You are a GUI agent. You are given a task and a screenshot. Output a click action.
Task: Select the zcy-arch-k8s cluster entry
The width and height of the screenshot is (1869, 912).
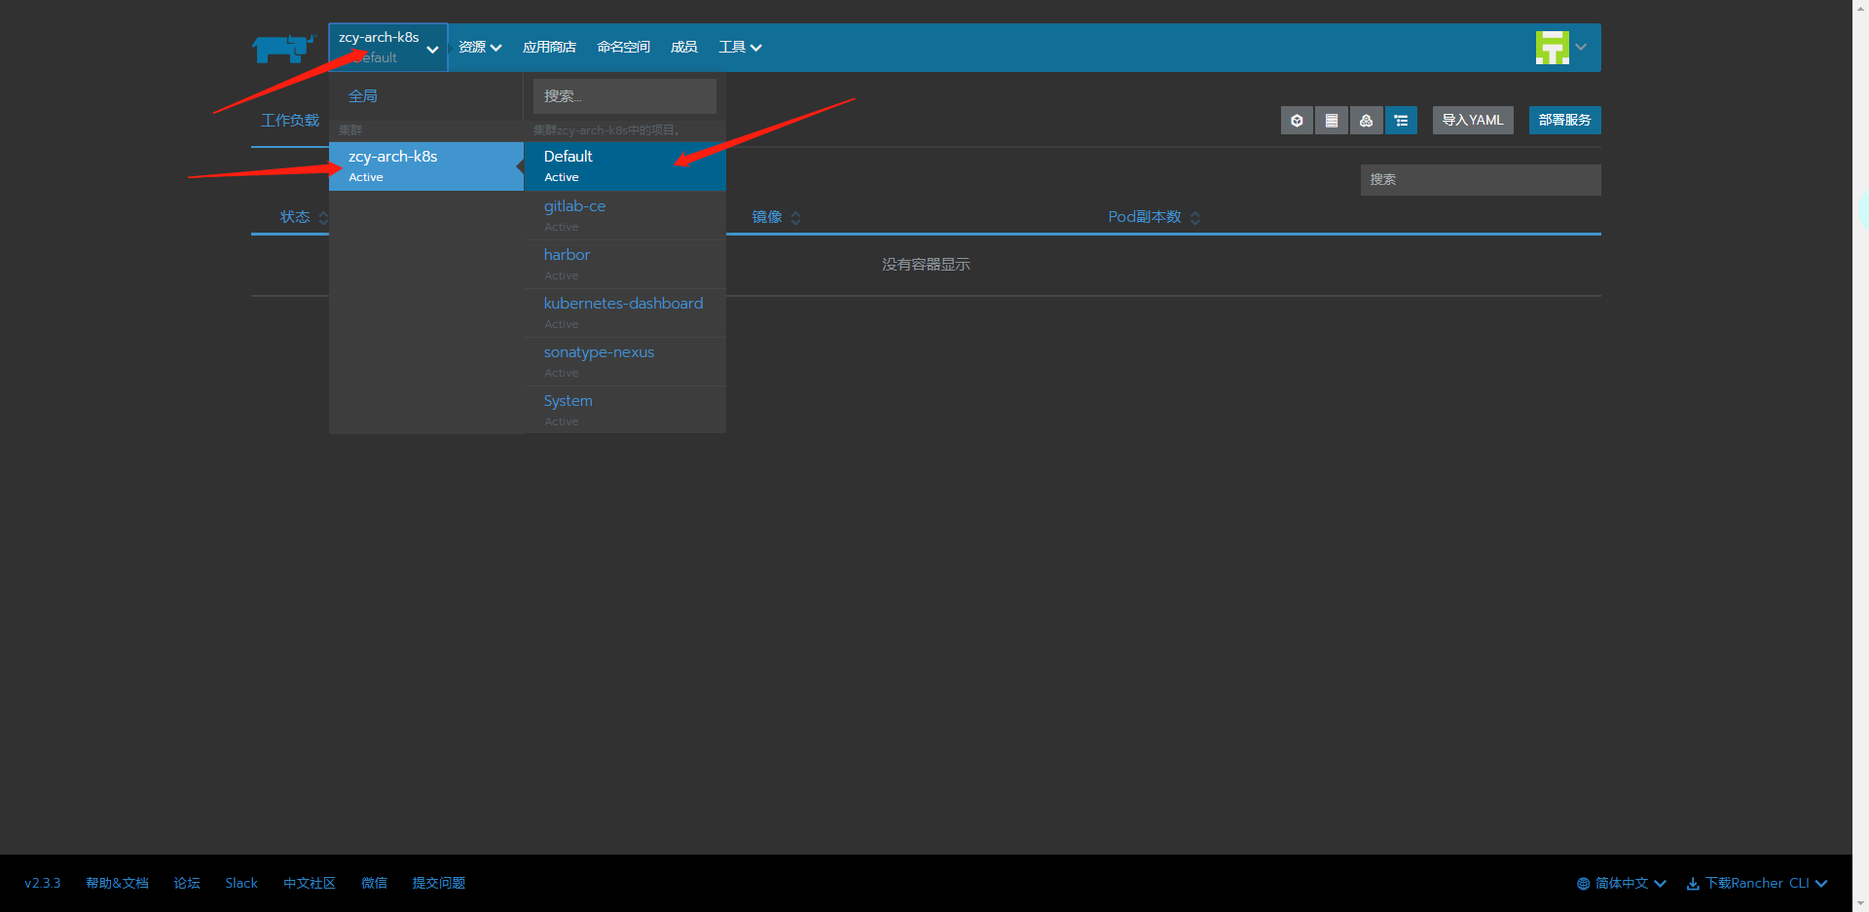(426, 166)
